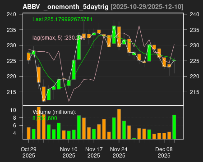This screenshot has width=203, height=162.
Task: Click the Oct 29 2025 date label
Action: coord(28,152)
